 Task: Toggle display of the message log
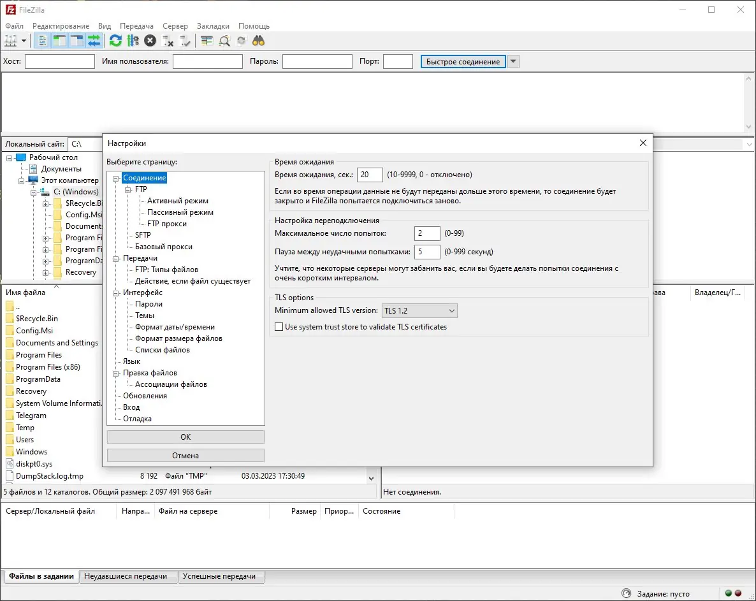(41, 40)
